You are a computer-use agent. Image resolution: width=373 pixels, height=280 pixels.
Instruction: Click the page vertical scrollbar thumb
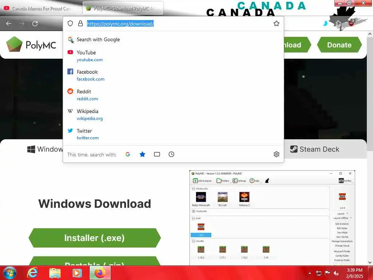(370, 94)
